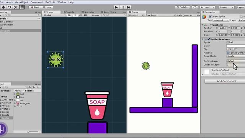
Task: Open the cloud services panel icon
Action: pos(195,7)
